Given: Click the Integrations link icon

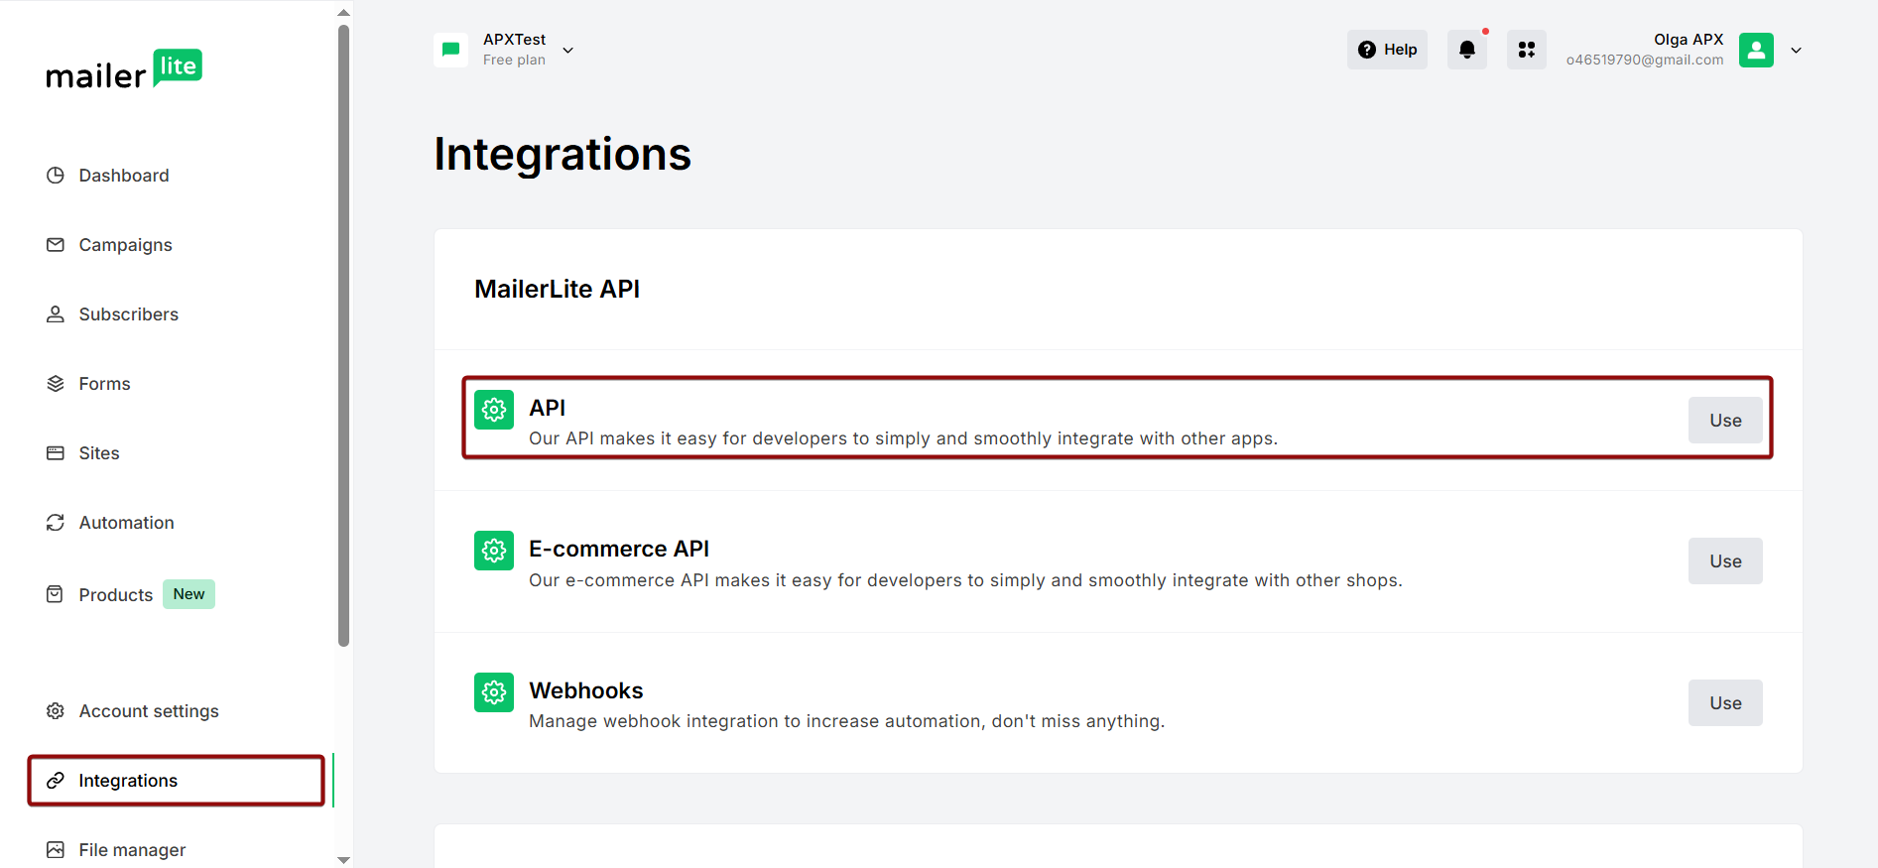Looking at the screenshot, I should [56, 781].
